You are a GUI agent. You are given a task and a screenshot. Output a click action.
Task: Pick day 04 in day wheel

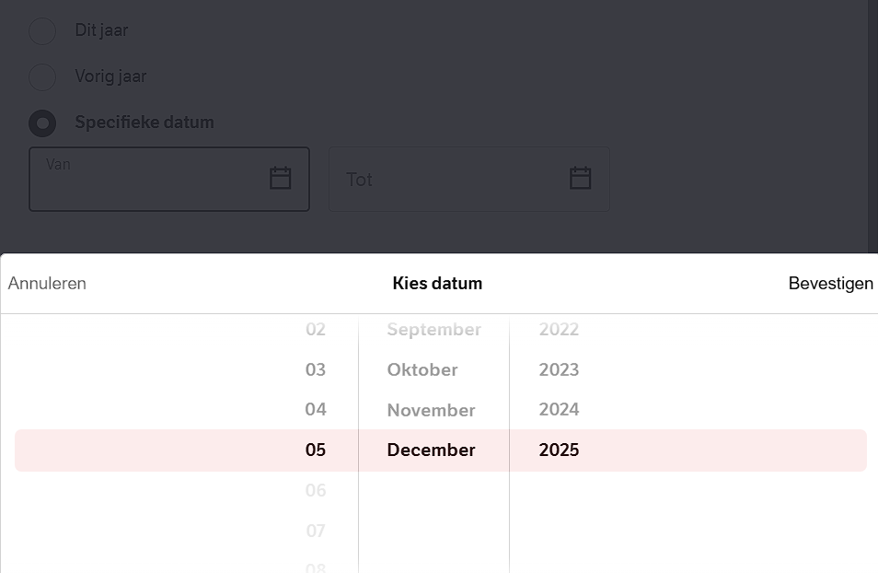316,410
